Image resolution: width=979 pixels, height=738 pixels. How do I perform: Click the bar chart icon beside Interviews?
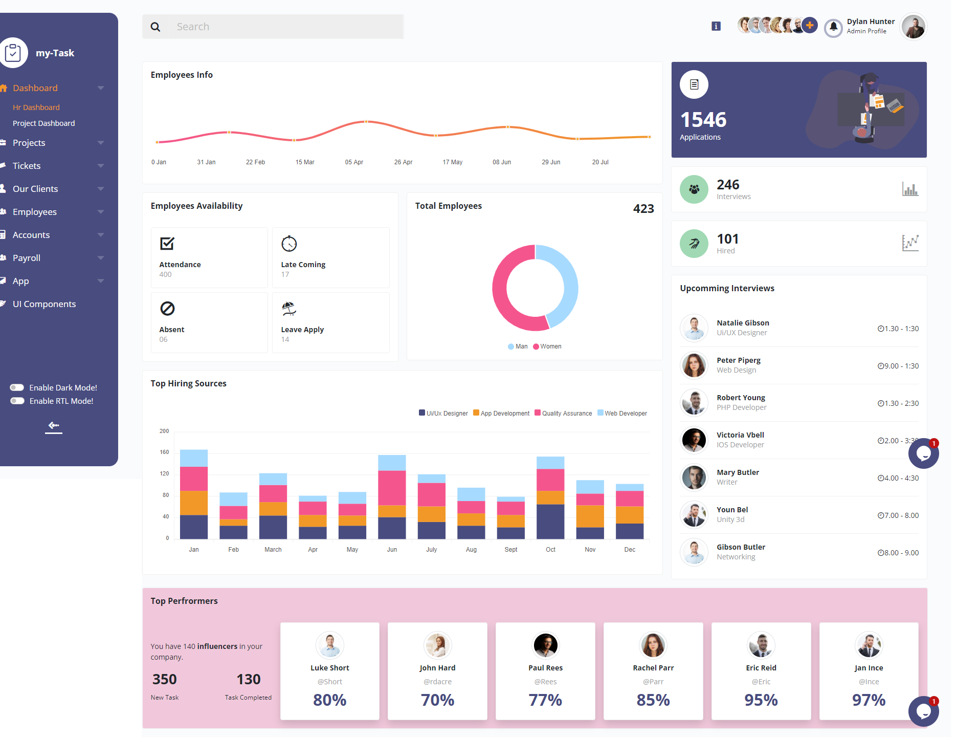coord(910,189)
